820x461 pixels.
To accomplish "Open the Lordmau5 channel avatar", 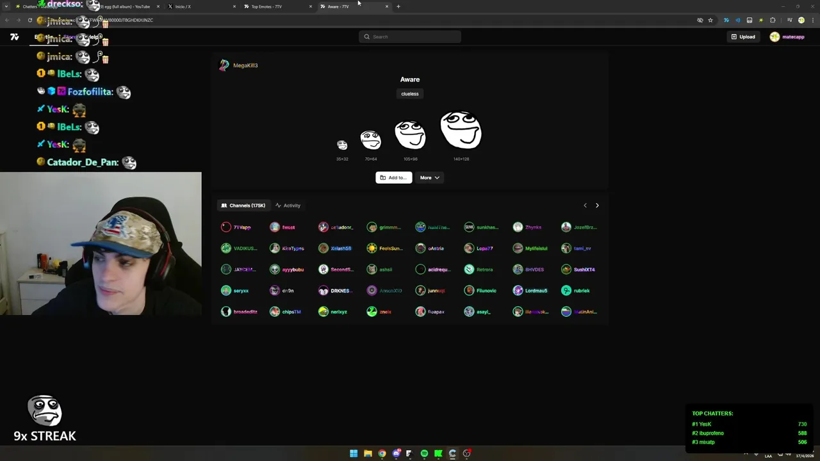I will click(518, 291).
